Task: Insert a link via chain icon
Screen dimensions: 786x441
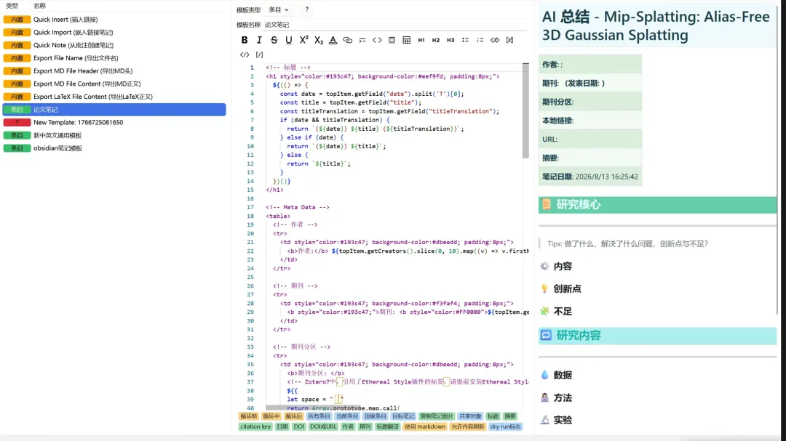Action: (347, 40)
